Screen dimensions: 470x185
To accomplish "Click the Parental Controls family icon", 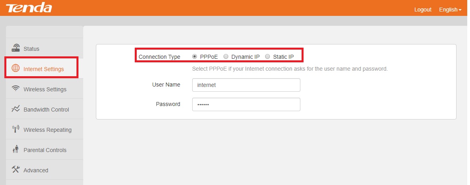I will 15,149.
